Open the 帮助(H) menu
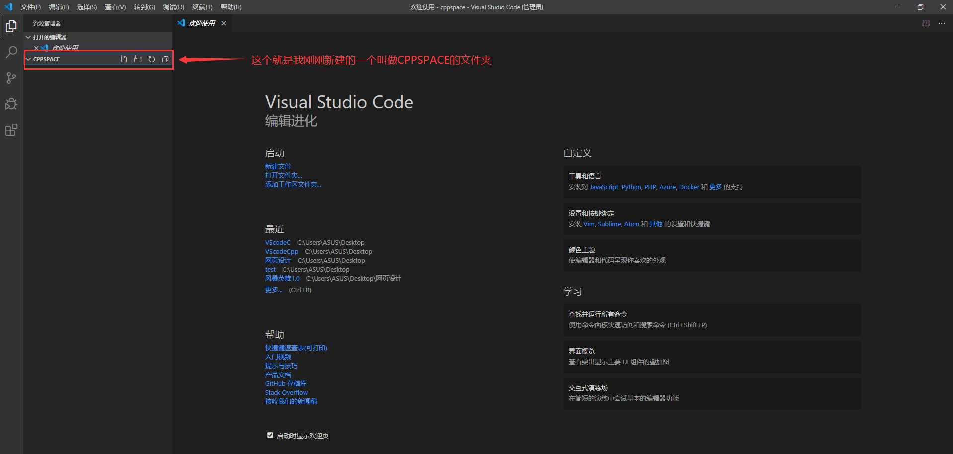 (231, 7)
